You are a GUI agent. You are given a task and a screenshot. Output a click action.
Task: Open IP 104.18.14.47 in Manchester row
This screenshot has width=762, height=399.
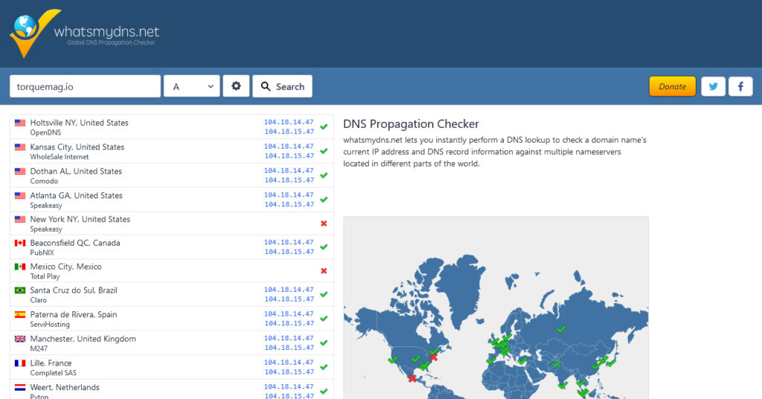[x=289, y=338]
